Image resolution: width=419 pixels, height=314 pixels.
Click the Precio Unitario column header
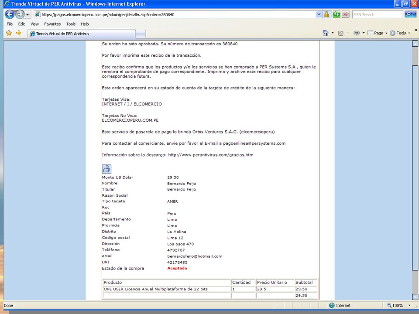[275, 282]
